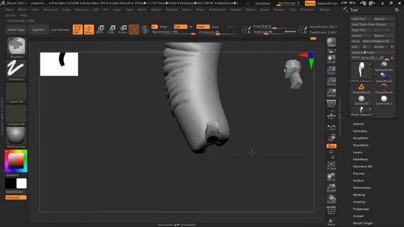Toggle Live Boolean mode
The height and width of the screenshot is (227, 404).
coord(60,30)
